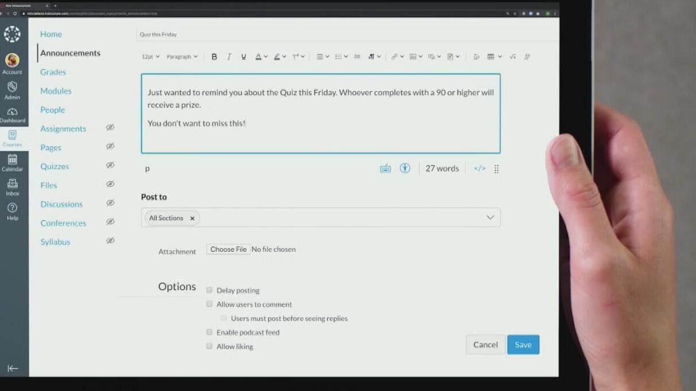The image size is (696, 391).
Task: Check the Allow liking option
Action: (x=209, y=346)
